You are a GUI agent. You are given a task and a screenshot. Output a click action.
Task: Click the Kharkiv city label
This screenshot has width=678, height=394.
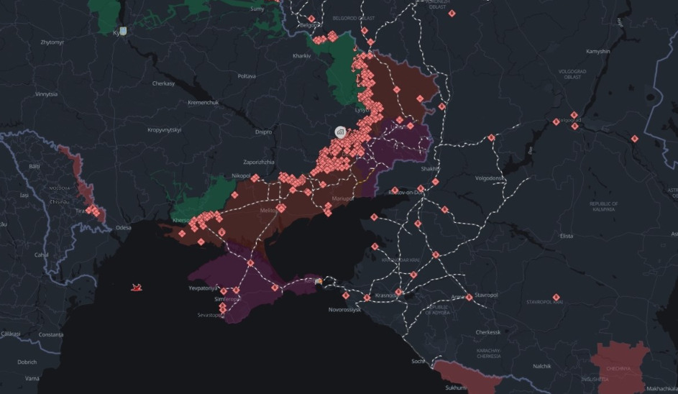coord(301,55)
